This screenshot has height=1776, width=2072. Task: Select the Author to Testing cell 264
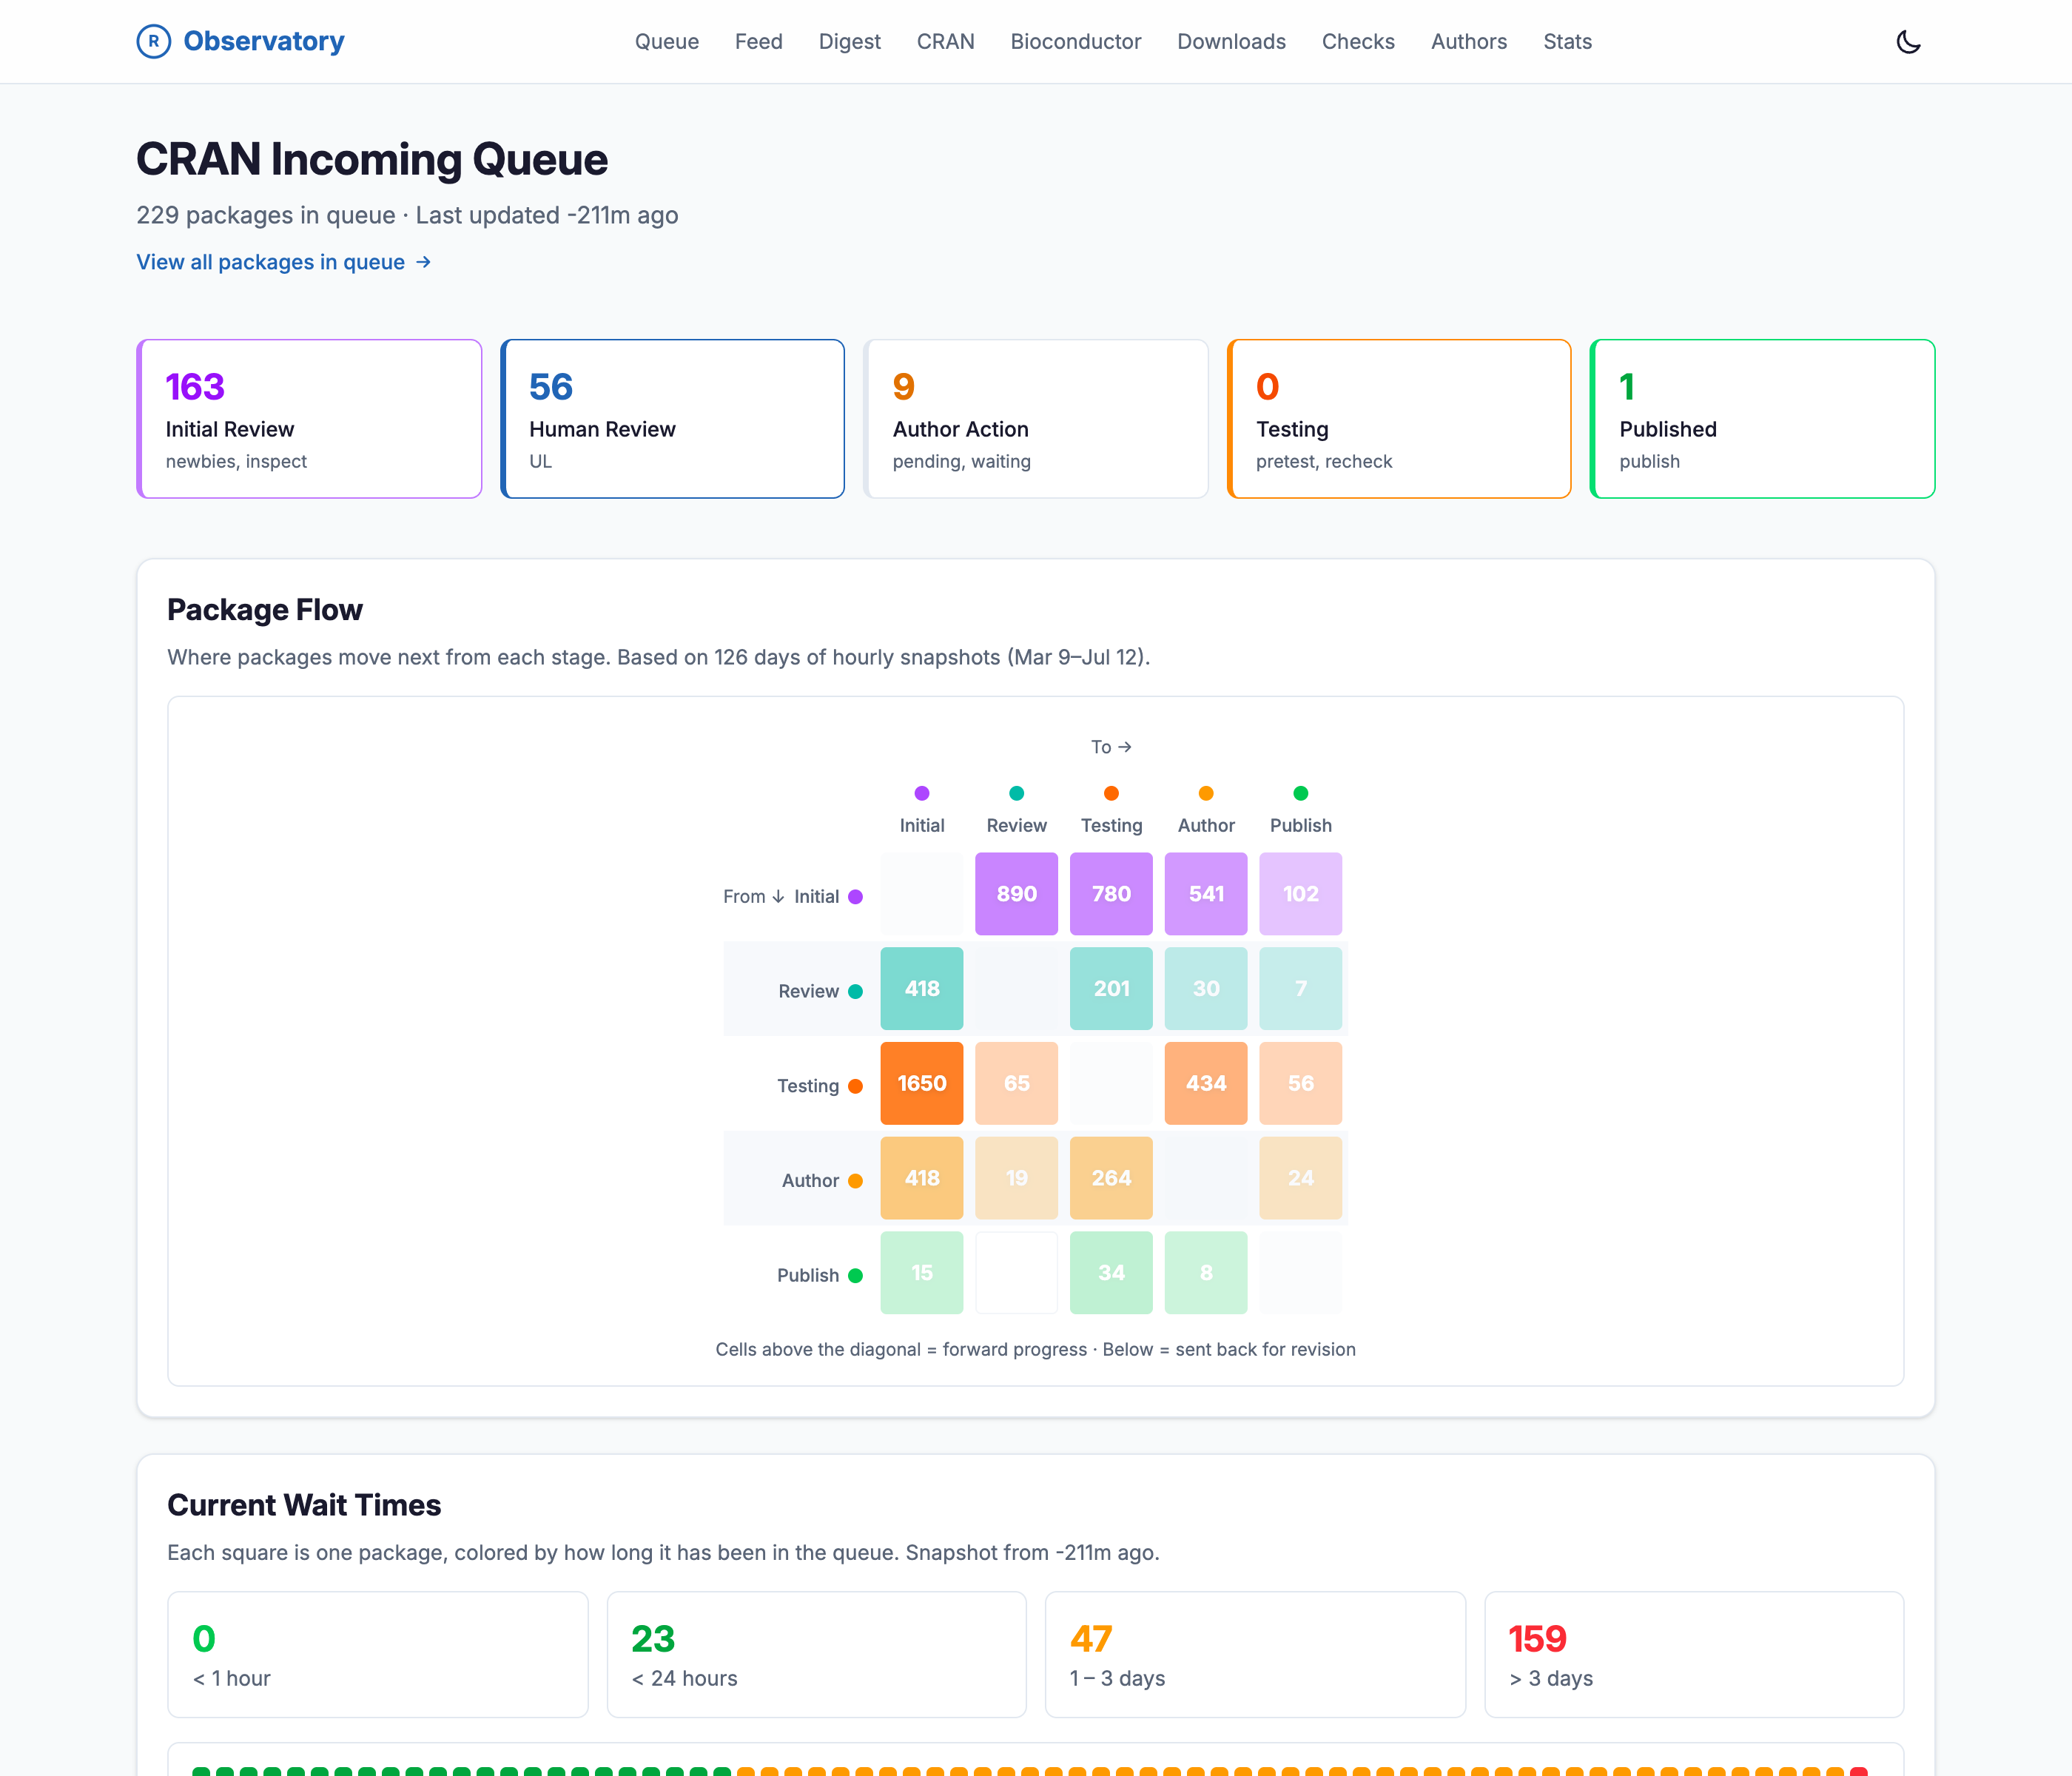click(x=1111, y=1178)
